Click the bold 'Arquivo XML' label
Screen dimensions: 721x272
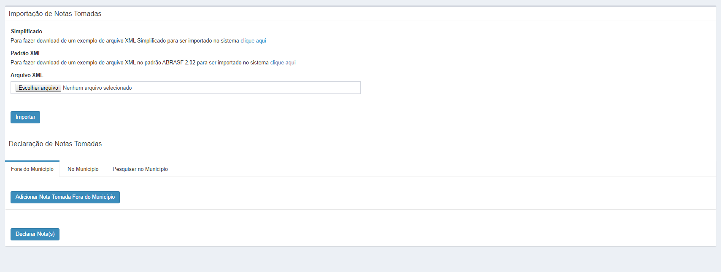coord(27,75)
